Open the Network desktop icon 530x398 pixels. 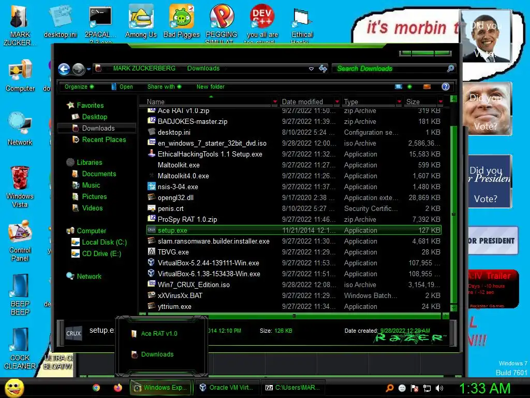pos(20,129)
